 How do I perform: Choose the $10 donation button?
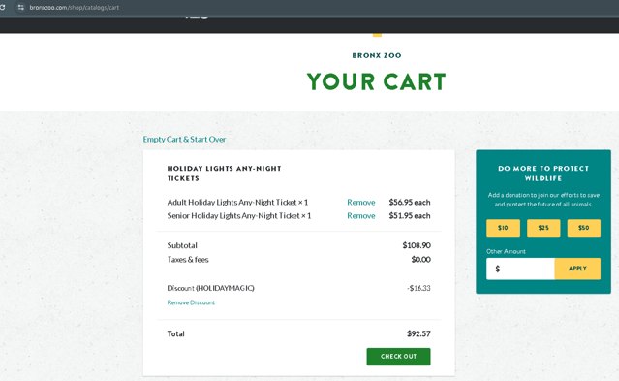(x=503, y=228)
